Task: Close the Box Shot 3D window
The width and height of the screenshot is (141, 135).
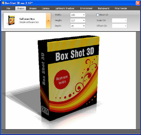Action: [138, 3]
